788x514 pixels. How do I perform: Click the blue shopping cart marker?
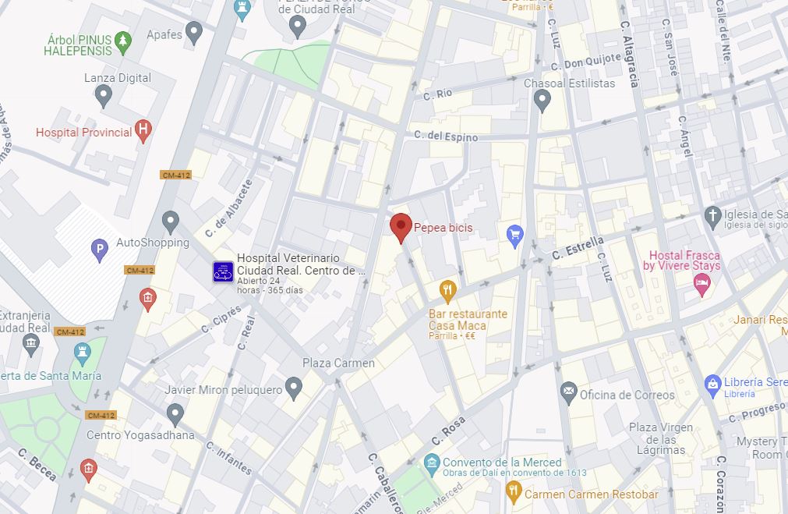click(x=514, y=236)
